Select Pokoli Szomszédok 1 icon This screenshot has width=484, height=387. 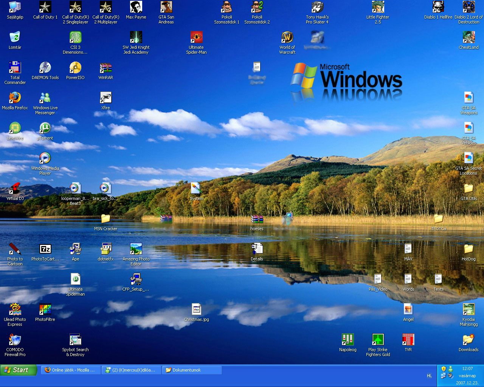coord(226,13)
